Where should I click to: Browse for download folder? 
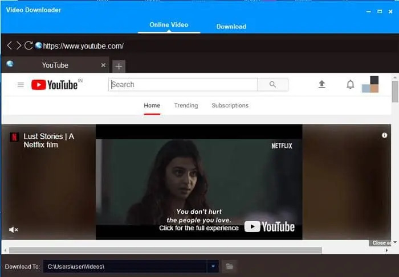[229, 266]
